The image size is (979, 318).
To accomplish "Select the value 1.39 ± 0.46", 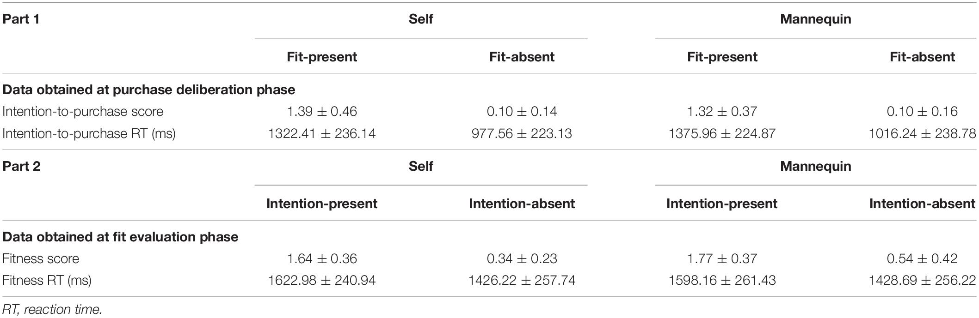I will tap(322, 111).
